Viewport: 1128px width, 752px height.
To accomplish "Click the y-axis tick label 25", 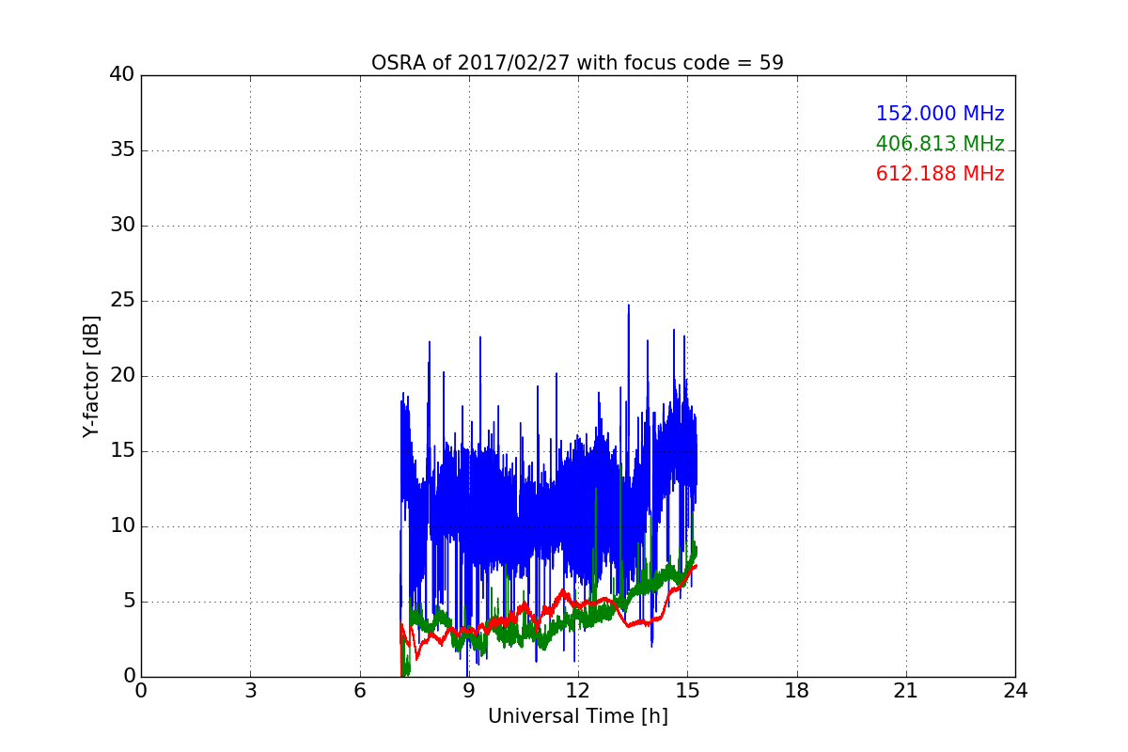I will tap(122, 301).
